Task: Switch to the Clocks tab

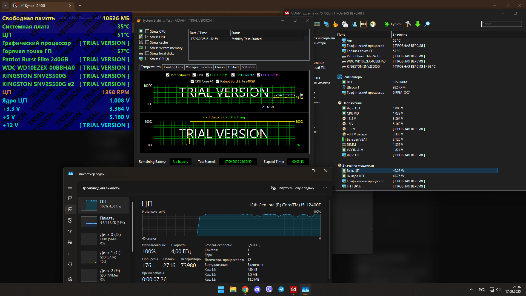Action: tap(220, 67)
